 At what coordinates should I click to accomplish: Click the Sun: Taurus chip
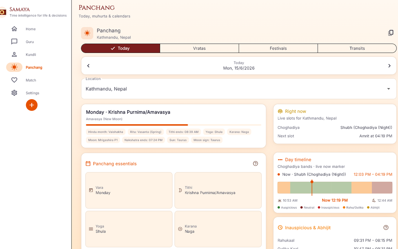178,140
